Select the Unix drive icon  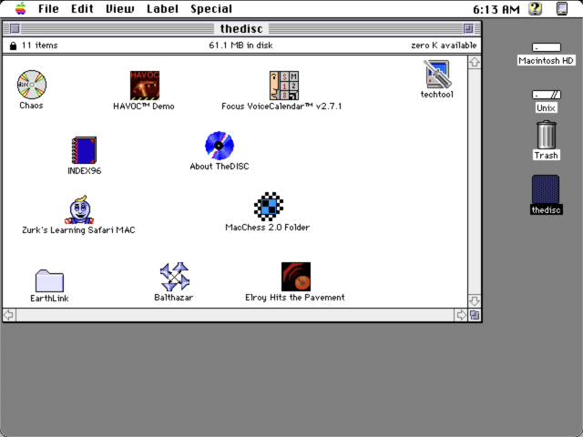pos(547,95)
